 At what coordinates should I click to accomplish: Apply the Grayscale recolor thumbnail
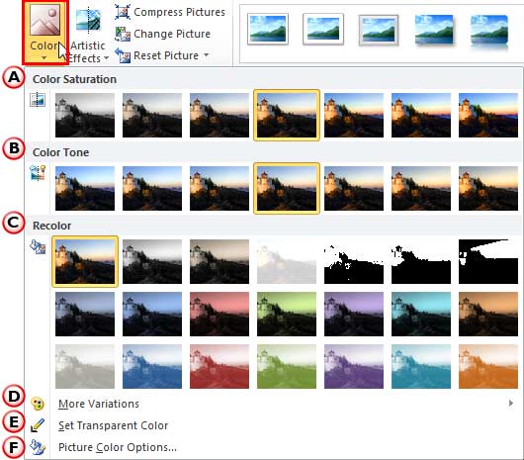click(x=152, y=261)
